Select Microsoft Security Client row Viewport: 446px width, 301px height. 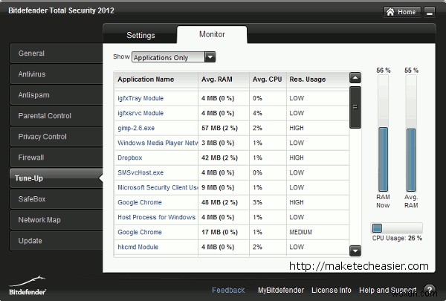[x=232, y=187]
